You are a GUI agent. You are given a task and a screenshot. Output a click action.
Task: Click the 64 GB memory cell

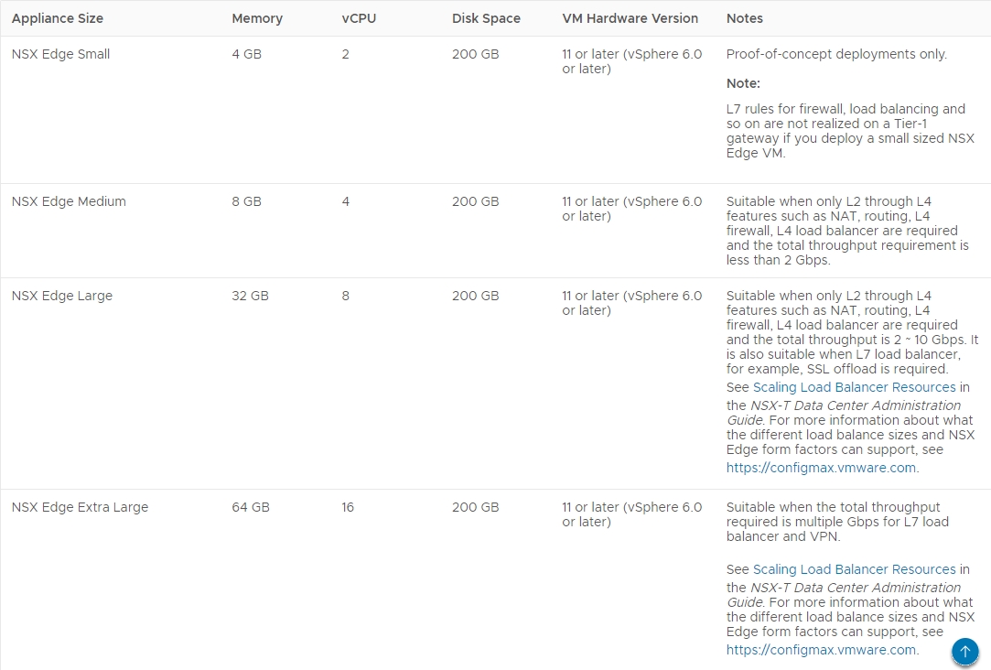coord(251,507)
